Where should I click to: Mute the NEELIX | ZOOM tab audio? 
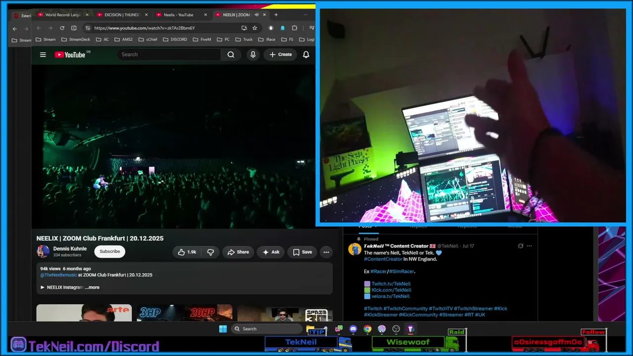pyautogui.click(x=256, y=15)
